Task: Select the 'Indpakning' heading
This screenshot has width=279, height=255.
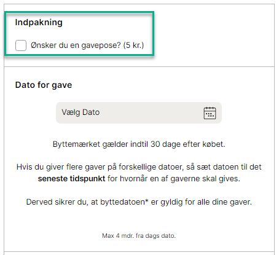Action: click(39, 23)
